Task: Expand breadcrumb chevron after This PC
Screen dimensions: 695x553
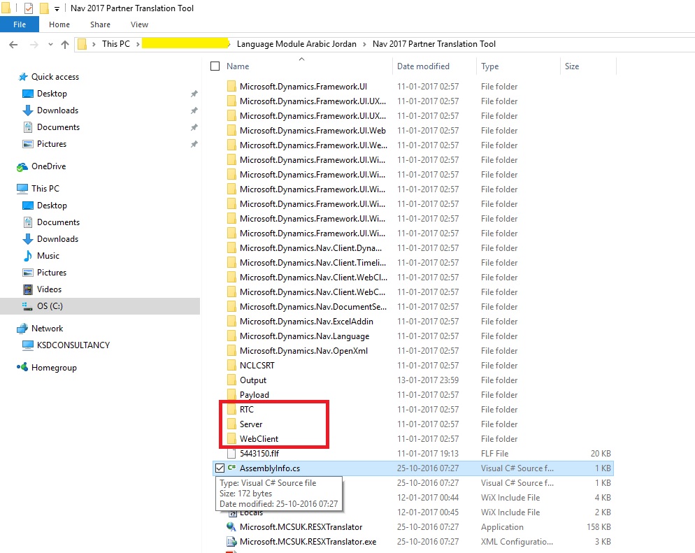Action: pos(137,44)
